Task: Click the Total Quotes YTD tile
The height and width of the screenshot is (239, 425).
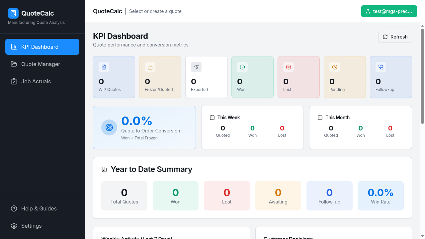Action: pos(124,196)
